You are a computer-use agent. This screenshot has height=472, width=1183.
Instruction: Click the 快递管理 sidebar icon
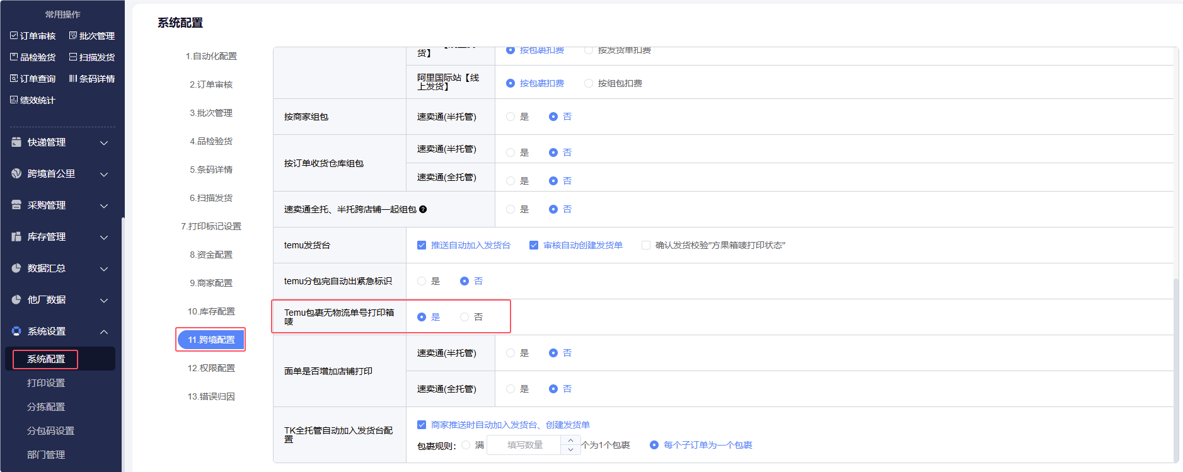coord(16,142)
